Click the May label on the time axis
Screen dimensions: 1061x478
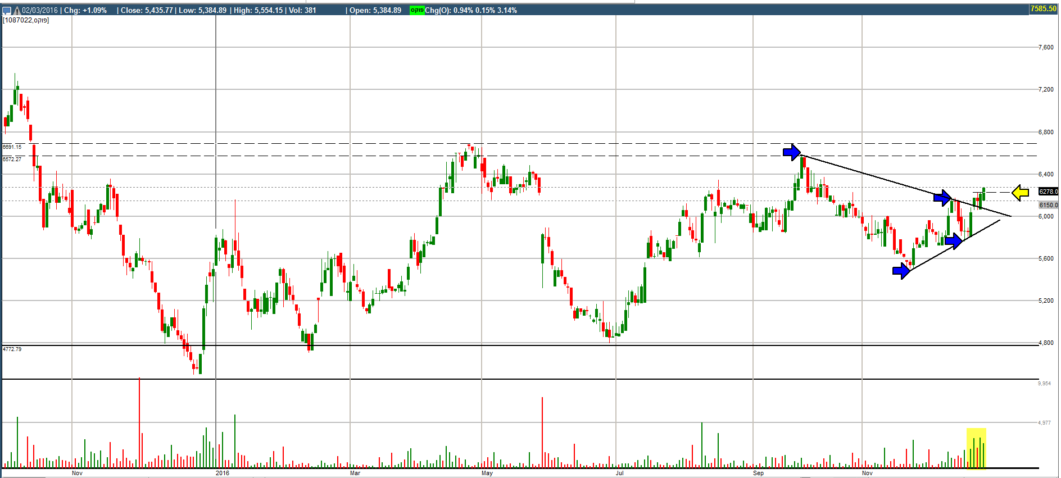tap(487, 473)
